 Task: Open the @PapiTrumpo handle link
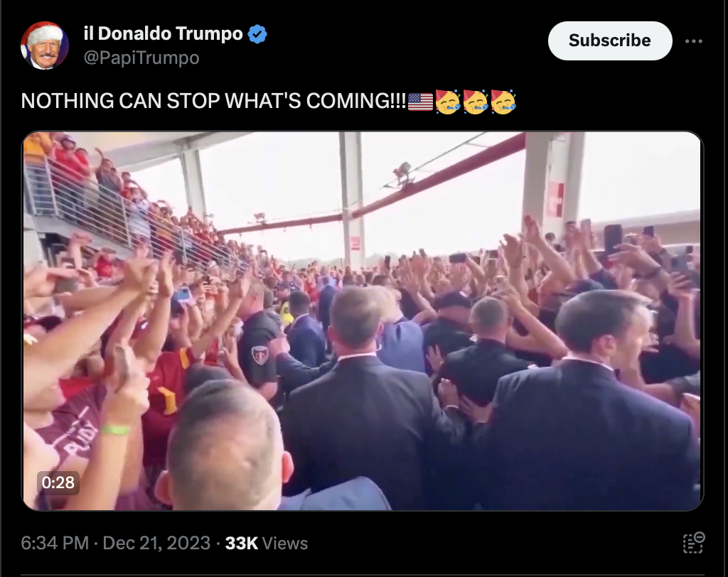coord(141,58)
